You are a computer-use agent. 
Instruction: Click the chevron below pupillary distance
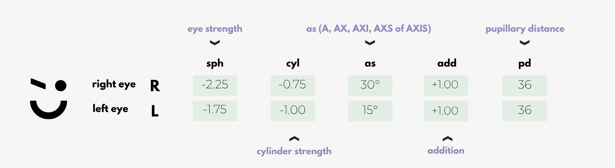click(524, 43)
